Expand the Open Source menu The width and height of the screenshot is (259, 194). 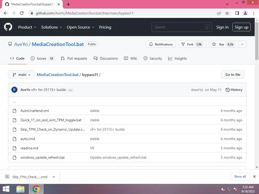tap(81, 27)
